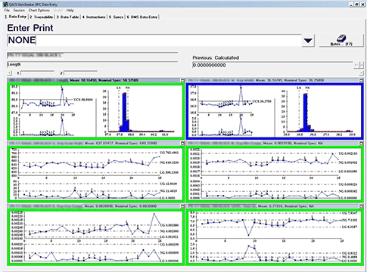Switch to the 2 Traceability tab
Image resolution: width=367 pixels, height=272 pixels.
click(x=42, y=17)
